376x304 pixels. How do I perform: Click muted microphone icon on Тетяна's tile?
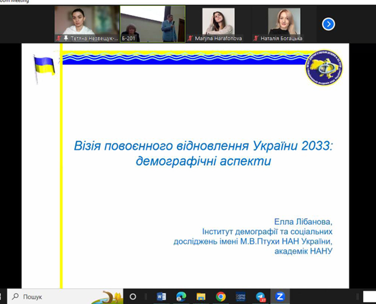click(58, 38)
